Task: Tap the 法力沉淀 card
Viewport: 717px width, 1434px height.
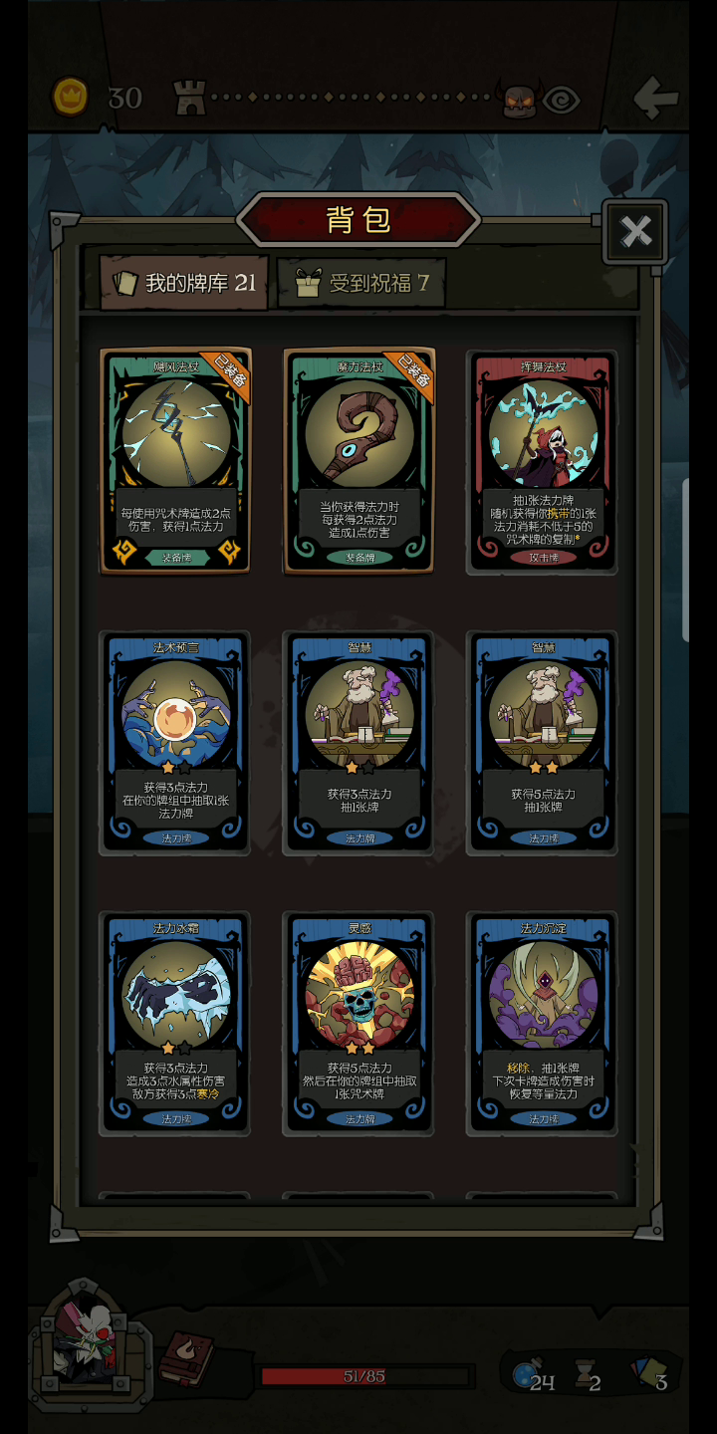Action: [x=543, y=1024]
